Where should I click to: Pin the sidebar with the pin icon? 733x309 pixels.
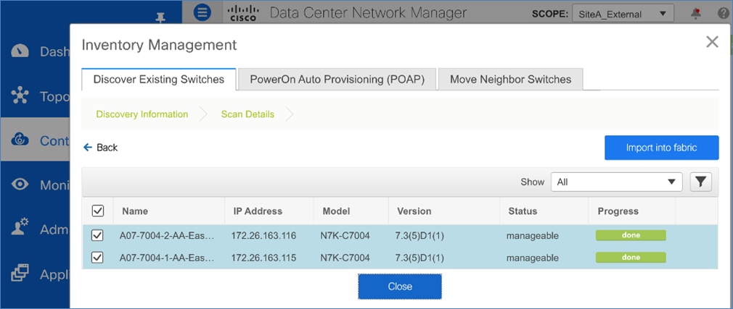(x=160, y=17)
